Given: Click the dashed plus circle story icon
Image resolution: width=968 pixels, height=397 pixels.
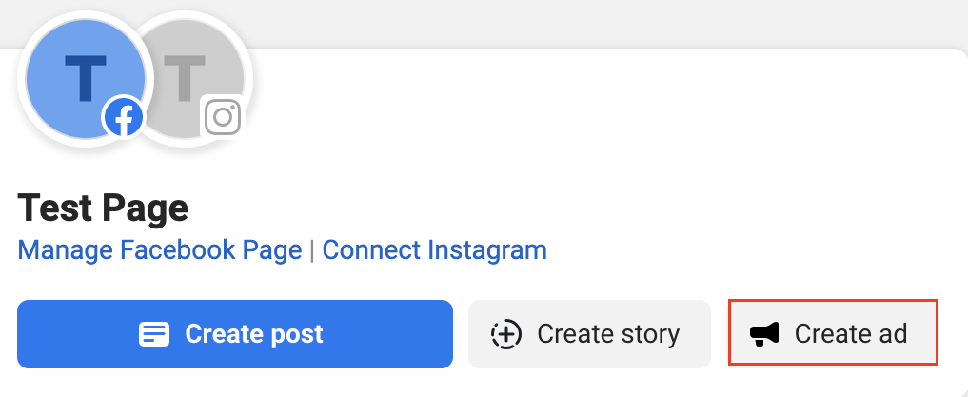Looking at the screenshot, I should click(506, 334).
